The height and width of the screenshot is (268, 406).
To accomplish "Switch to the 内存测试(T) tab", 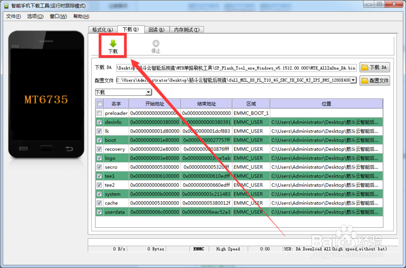I will 187,30.
